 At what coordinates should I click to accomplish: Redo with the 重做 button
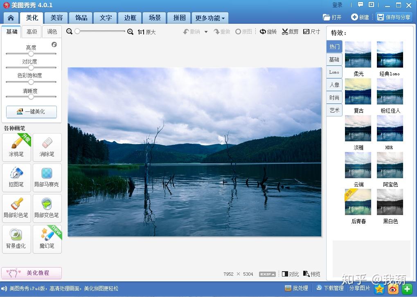pyautogui.click(x=222, y=32)
